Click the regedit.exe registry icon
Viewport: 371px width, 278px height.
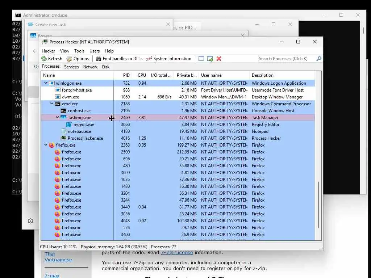(x=69, y=125)
